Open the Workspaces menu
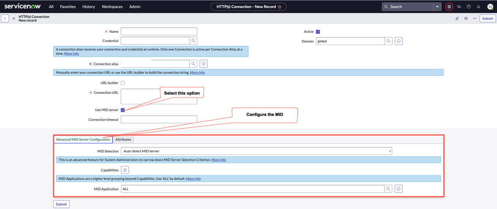Screen dimensions: 497x209 [112, 6]
